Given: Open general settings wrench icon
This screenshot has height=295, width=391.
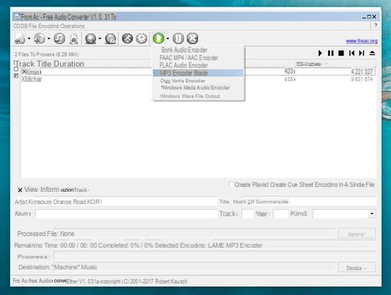Looking at the screenshot, I should 128,38.
